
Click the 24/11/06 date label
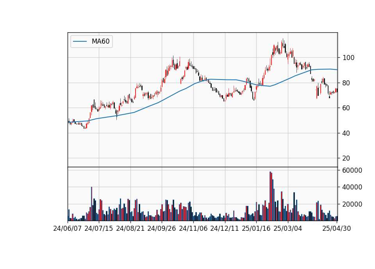point(193,229)
